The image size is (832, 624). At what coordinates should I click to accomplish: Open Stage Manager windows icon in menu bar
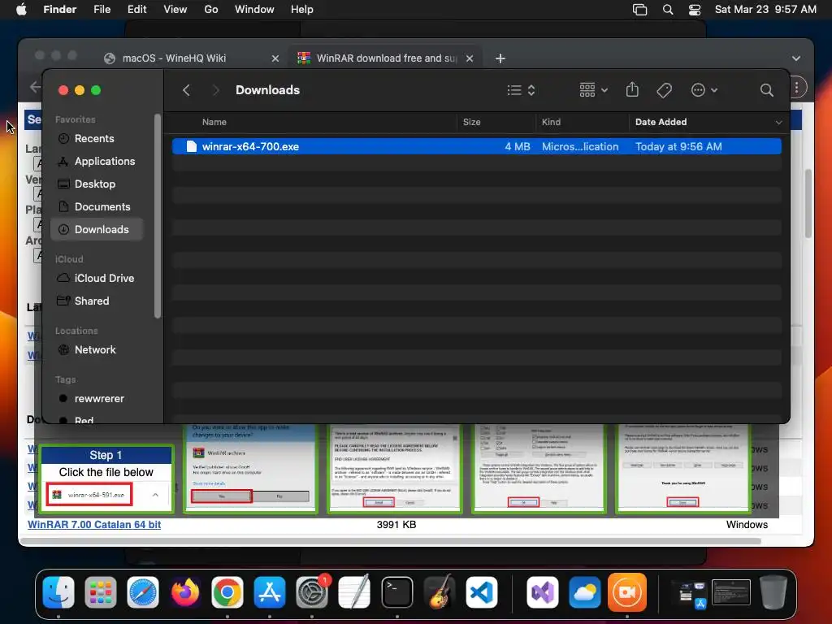tap(640, 10)
